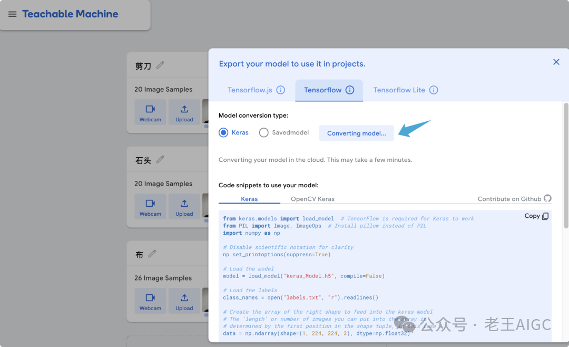Click the '20 Image Samples' text under 剪刀

tap(163, 89)
